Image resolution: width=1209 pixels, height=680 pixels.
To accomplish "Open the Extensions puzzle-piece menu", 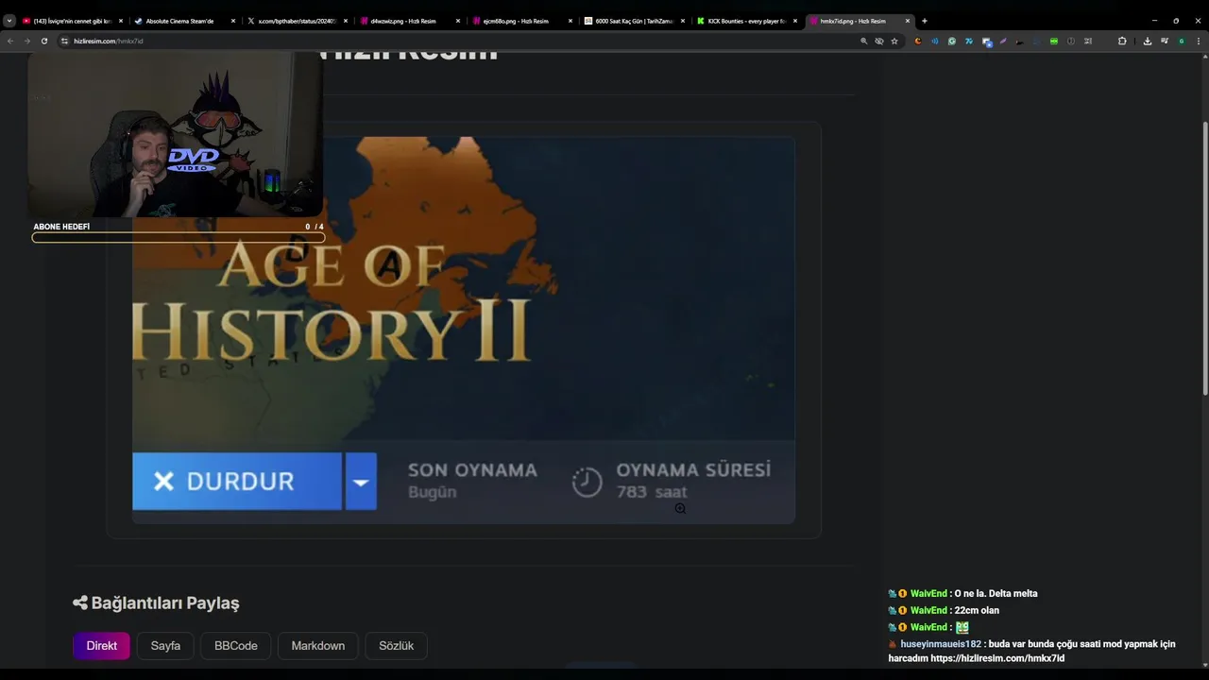I will [x=1122, y=41].
